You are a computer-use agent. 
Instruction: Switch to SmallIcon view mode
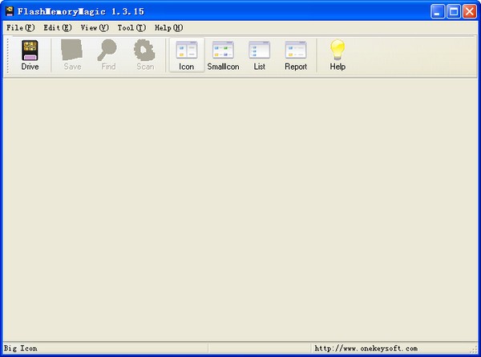pyautogui.click(x=223, y=55)
